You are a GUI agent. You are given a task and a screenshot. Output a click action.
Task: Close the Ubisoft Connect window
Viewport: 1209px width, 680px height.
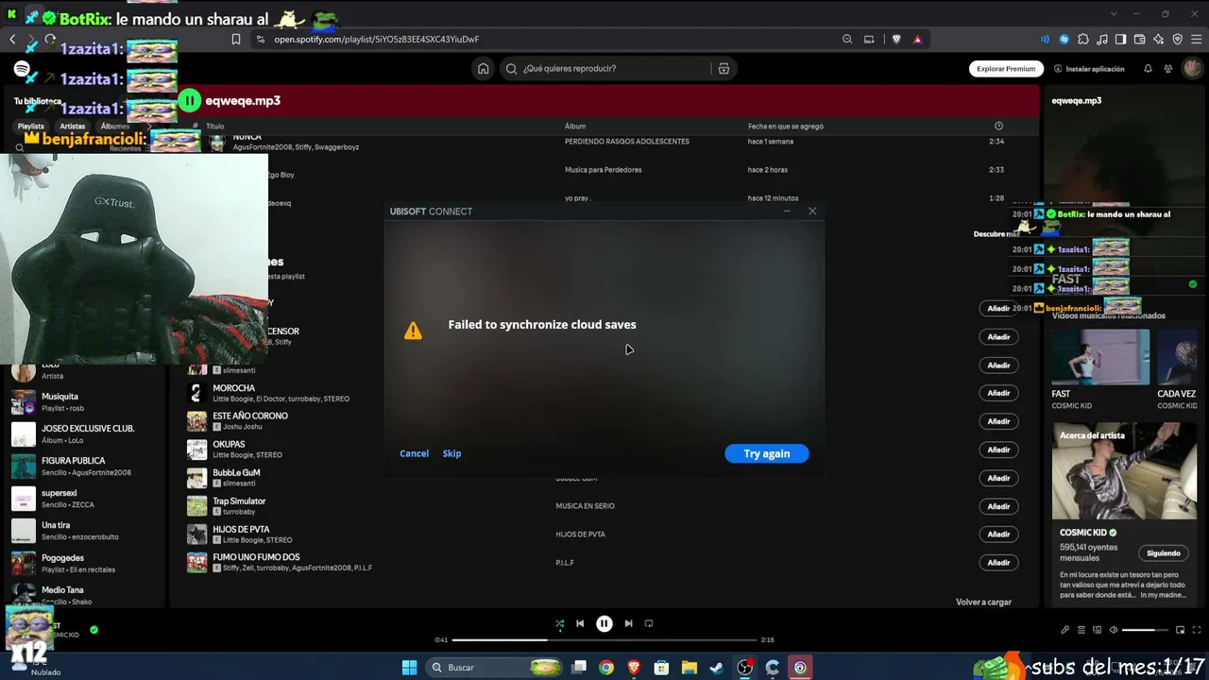click(812, 211)
